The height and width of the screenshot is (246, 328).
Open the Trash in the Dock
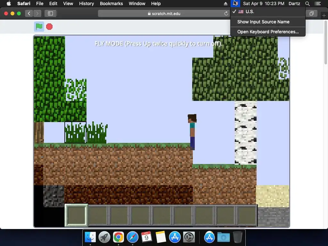pos(237,237)
